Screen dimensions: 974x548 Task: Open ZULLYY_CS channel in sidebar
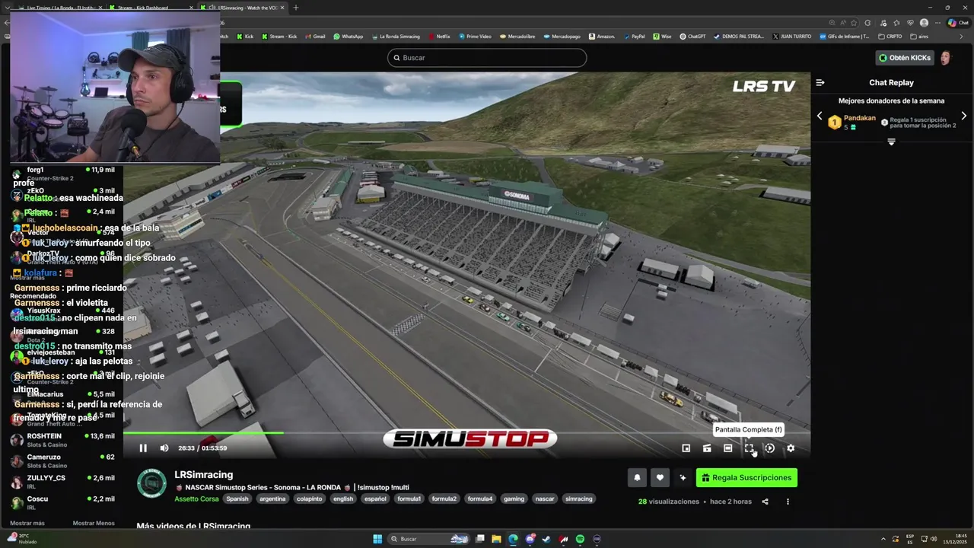pyautogui.click(x=62, y=482)
